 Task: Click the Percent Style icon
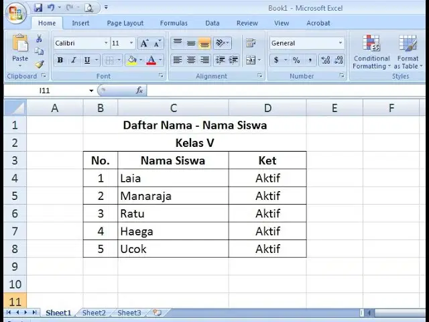(x=296, y=60)
